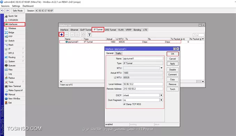Open the filter funnel icon in Interface List

tap(89, 35)
